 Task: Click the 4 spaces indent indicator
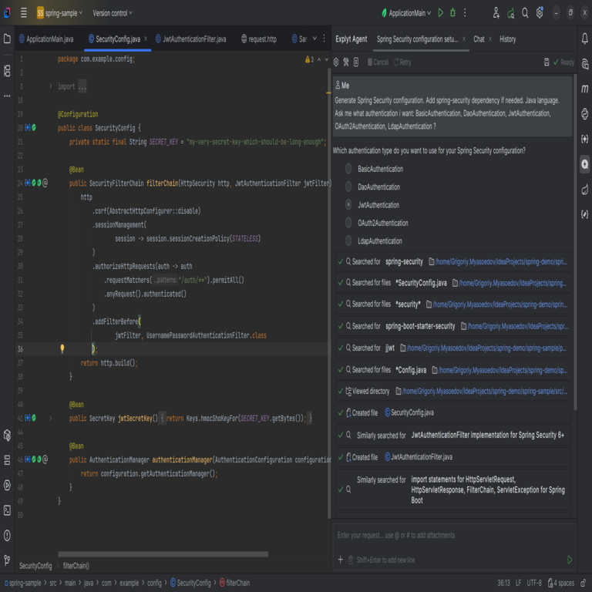click(x=561, y=583)
